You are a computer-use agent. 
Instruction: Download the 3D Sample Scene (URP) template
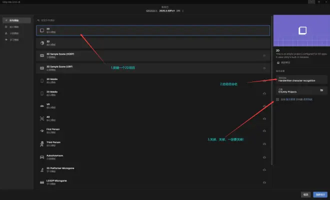264,68
